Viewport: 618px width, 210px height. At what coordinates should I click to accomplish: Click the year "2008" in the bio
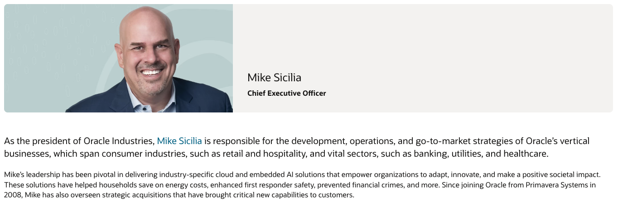coord(12,195)
